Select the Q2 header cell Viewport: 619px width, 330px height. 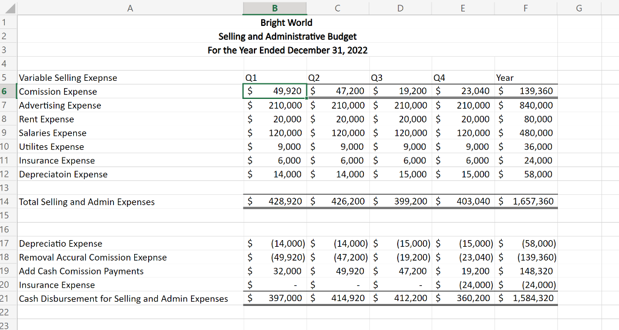point(337,78)
